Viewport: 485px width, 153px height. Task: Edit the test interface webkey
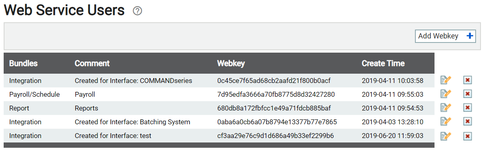pyautogui.click(x=446, y=136)
